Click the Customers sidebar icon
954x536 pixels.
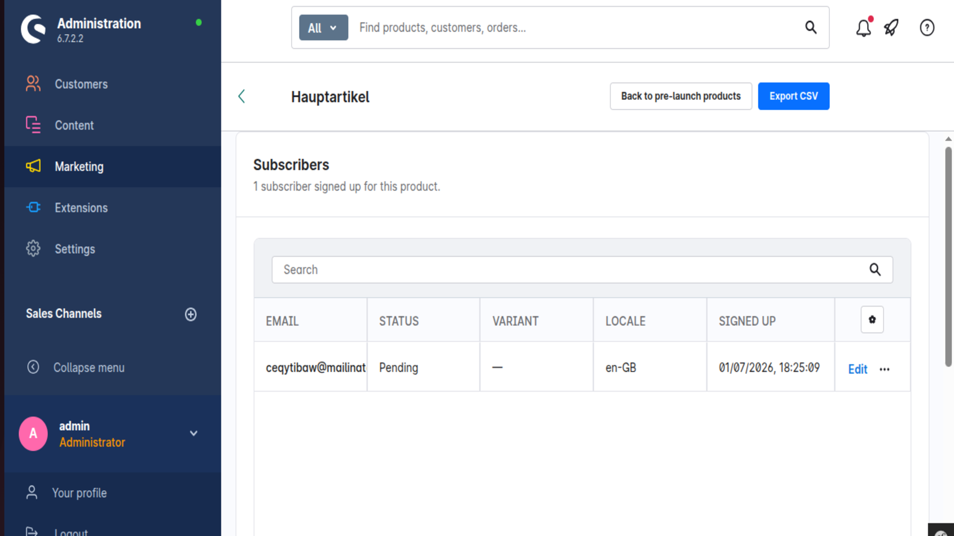[33, 84]
